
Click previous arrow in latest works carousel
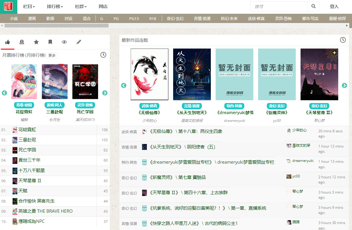tap(124, 85)
